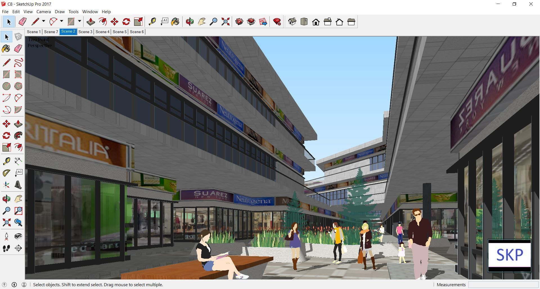Open the Edit menu
540x289 pixels.
pos(16,12)
